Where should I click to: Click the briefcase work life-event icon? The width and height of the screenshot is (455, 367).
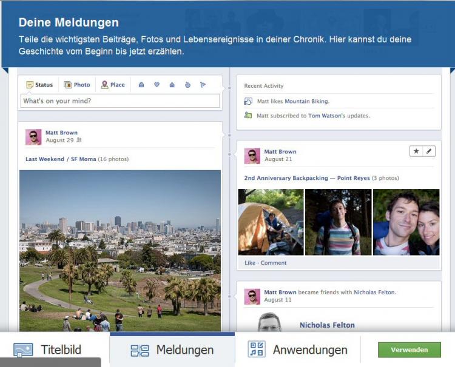pyautogui.click(x=141, y=85)
